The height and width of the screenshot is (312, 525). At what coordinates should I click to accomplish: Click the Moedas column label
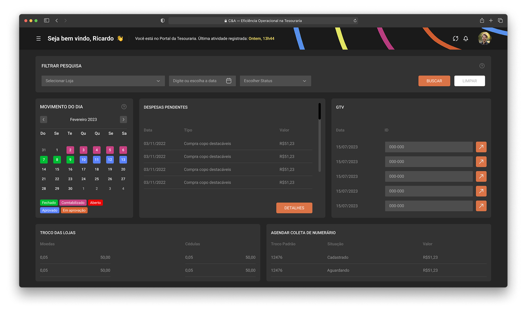point(47,244)
